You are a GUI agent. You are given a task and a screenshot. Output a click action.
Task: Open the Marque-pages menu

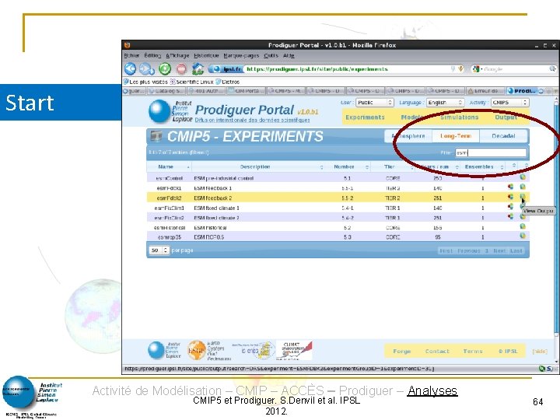(x=241, y=55)
